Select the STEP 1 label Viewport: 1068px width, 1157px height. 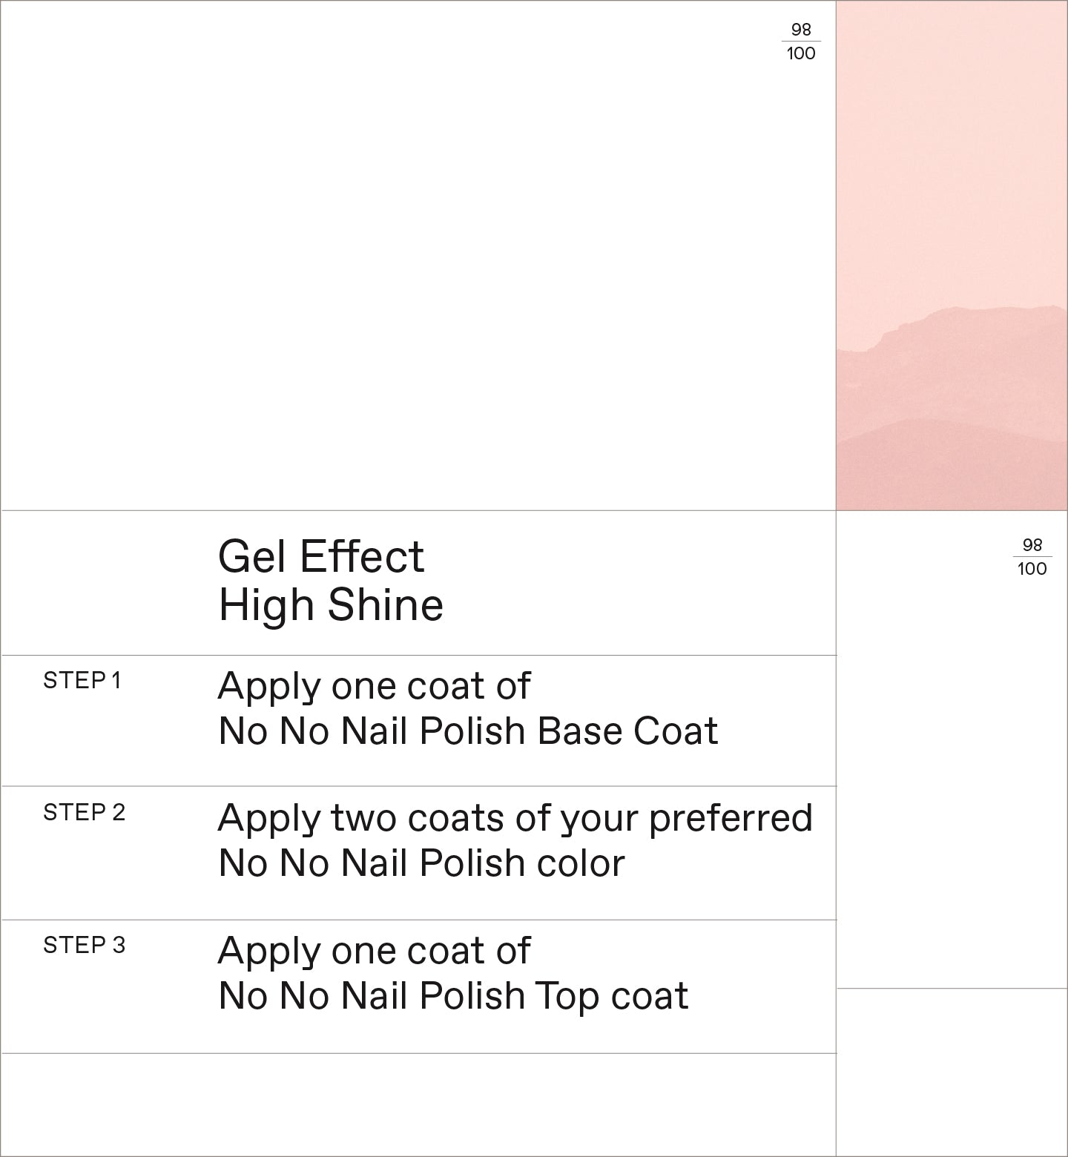(82, 680)
